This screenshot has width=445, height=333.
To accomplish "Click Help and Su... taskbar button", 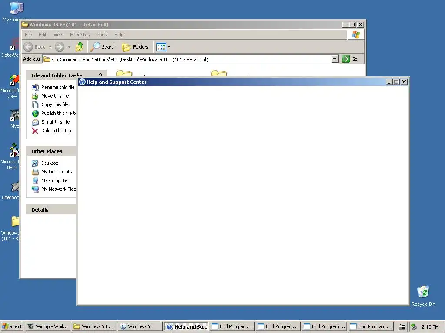I will point(186,326).
